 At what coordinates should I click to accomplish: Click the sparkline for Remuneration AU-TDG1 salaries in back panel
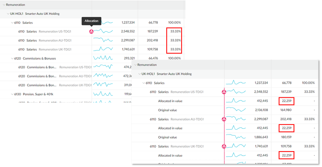click(x=103, y=41)
